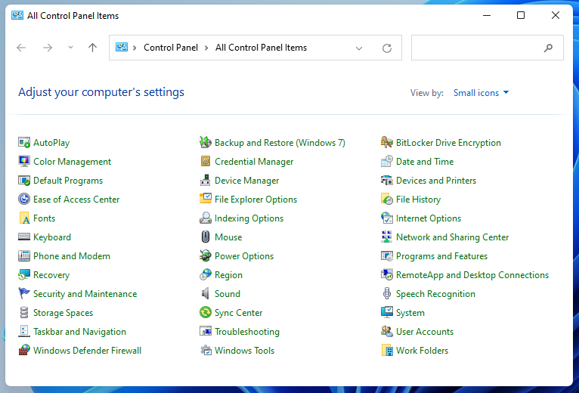The width and height of the screenshot is (579, 393).
Task: Click the Ease of Access Center icon
Action: tap(24, 199)
